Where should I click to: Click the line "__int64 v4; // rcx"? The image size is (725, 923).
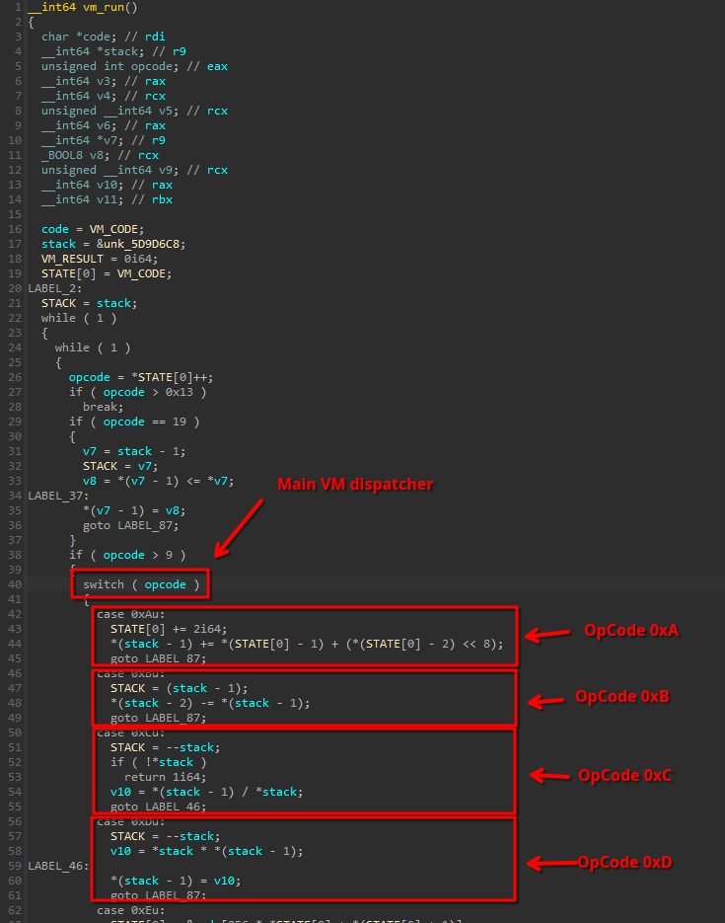pos(104,96)
